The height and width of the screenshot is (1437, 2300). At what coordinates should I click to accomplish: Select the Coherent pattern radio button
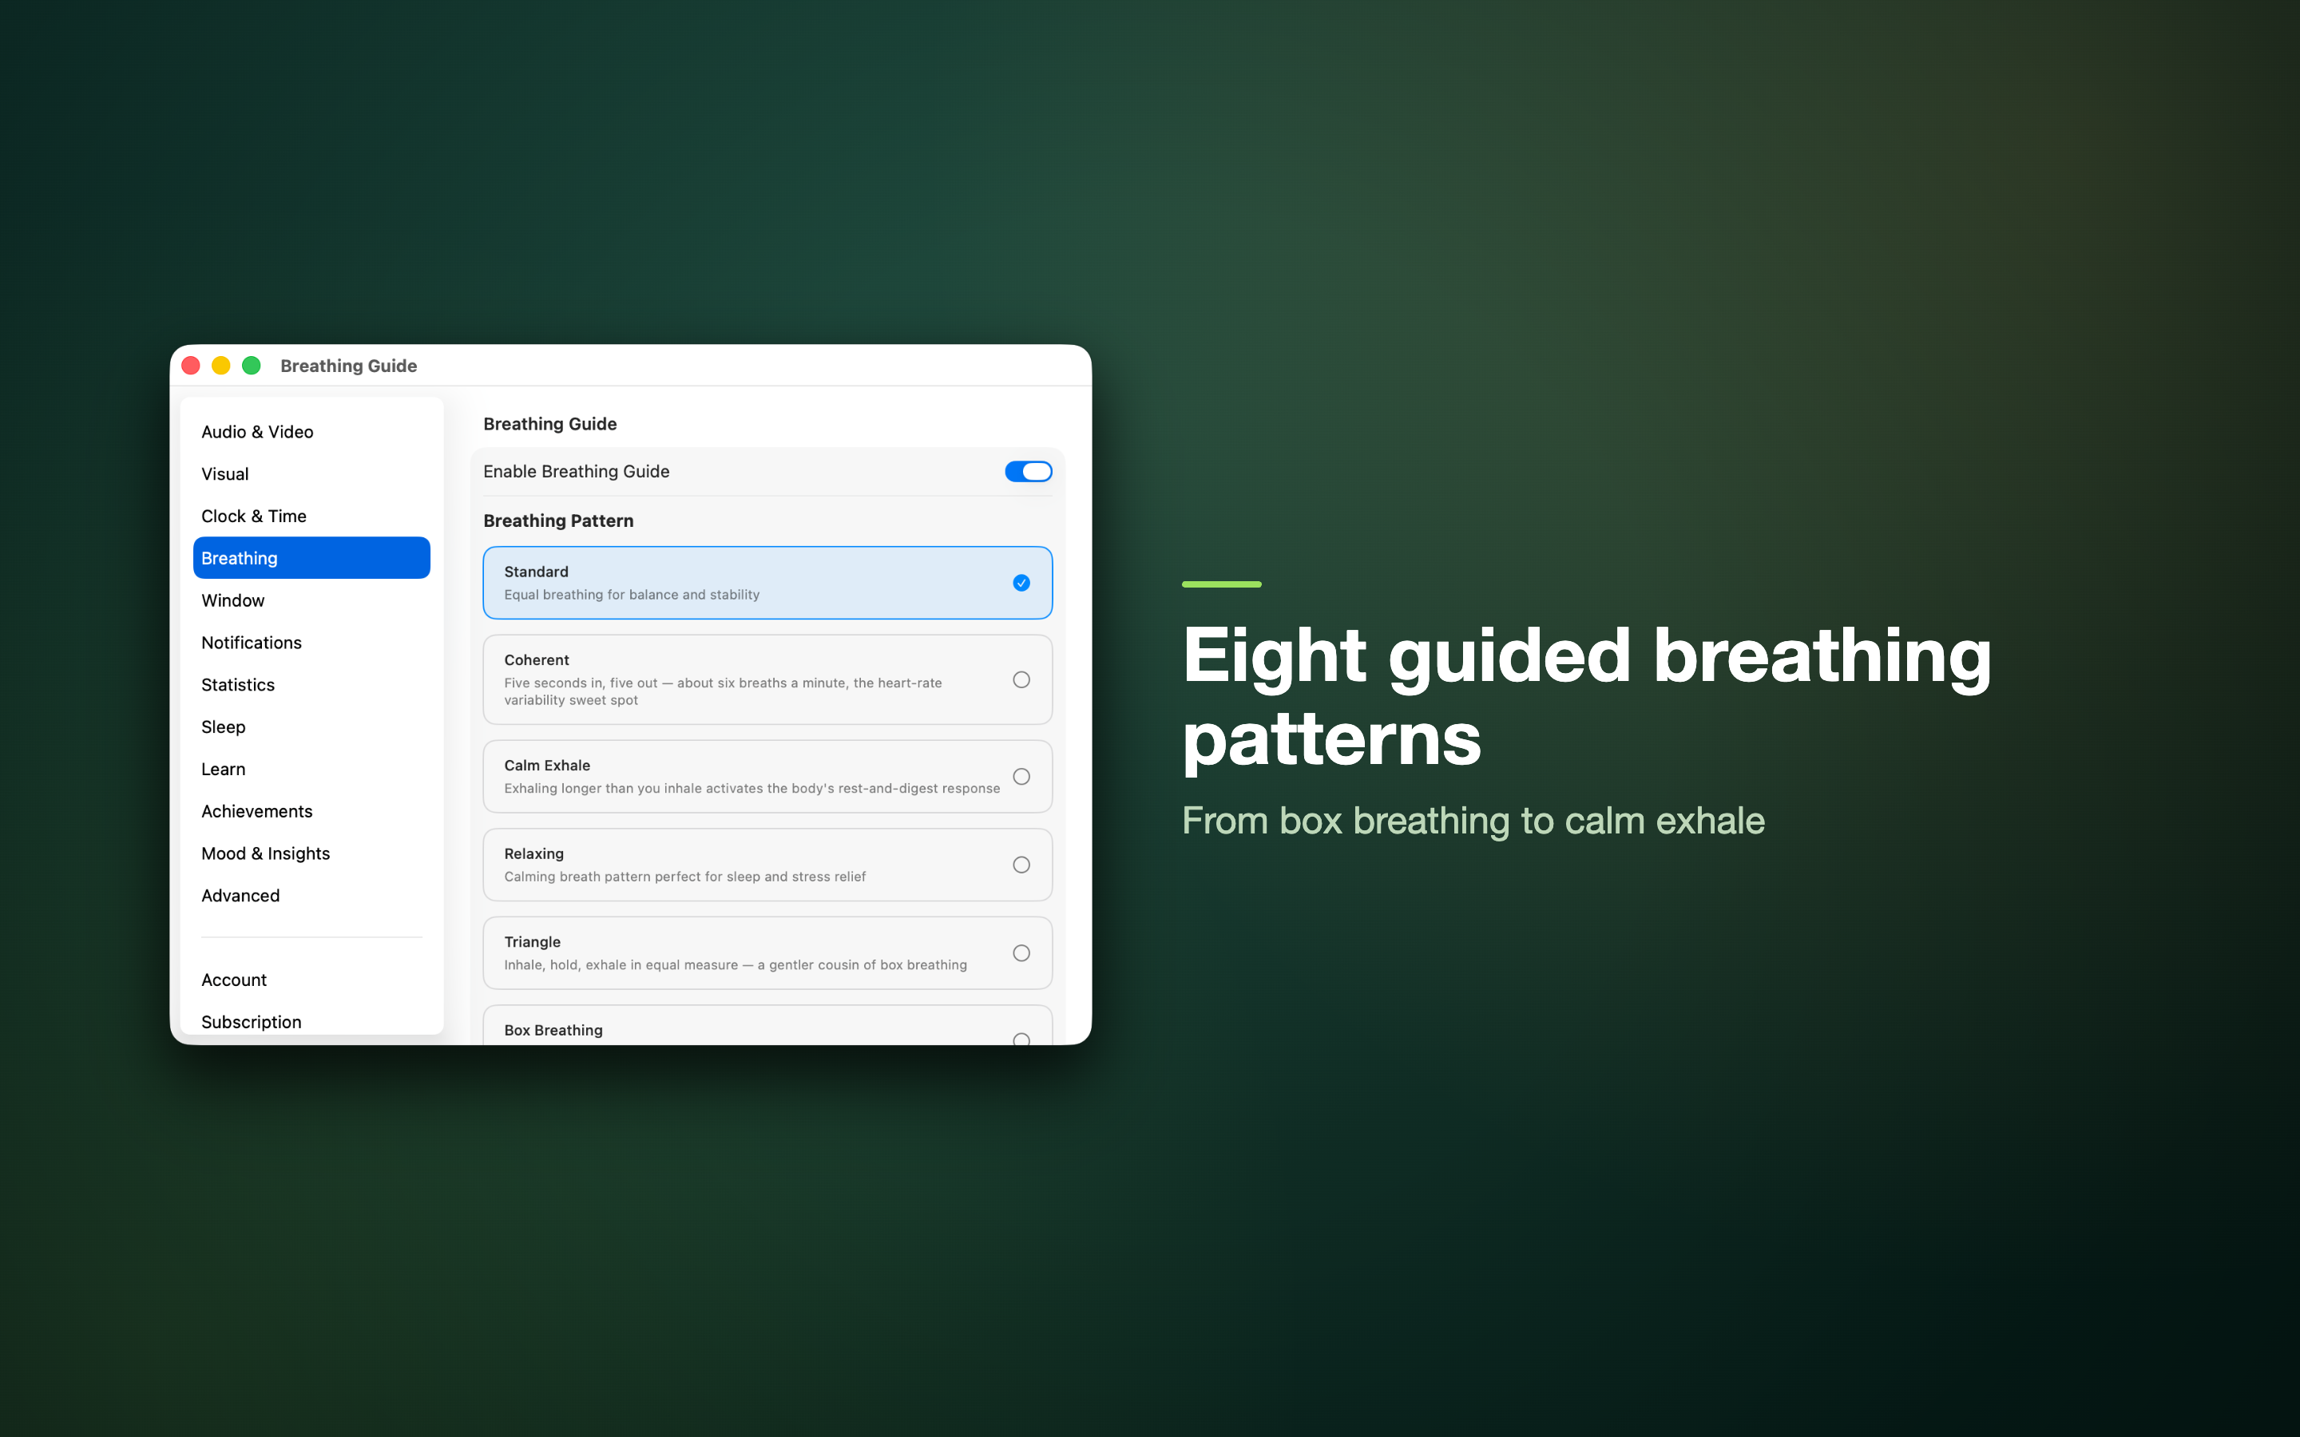coord(1021,679)
